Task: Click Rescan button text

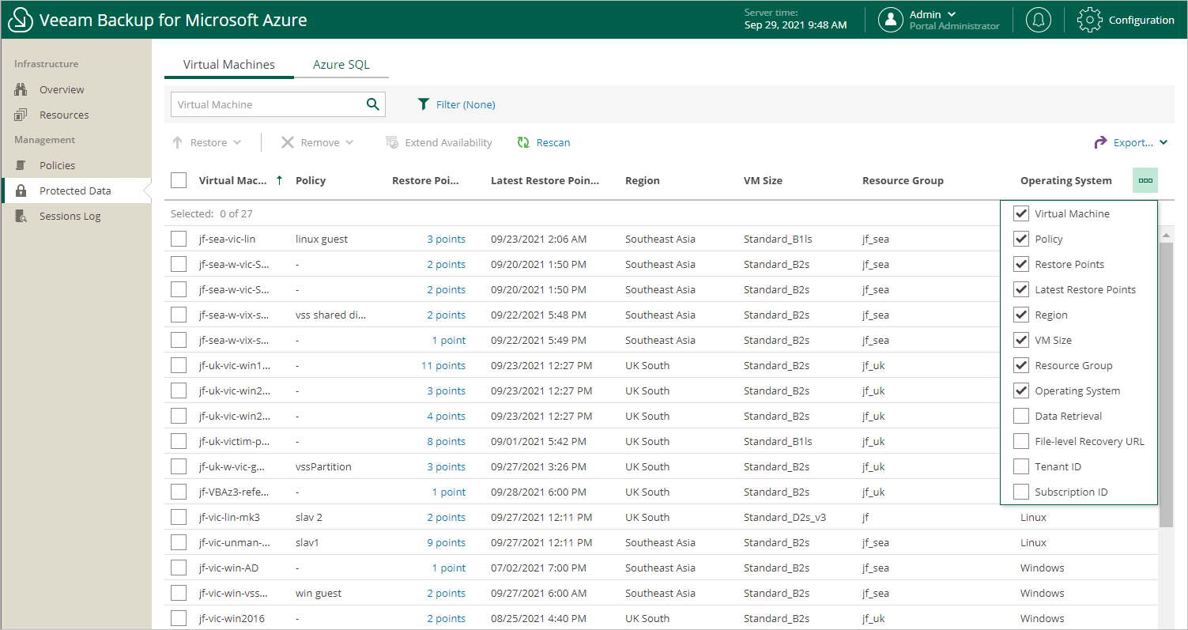Action: (x=553, y=142)
